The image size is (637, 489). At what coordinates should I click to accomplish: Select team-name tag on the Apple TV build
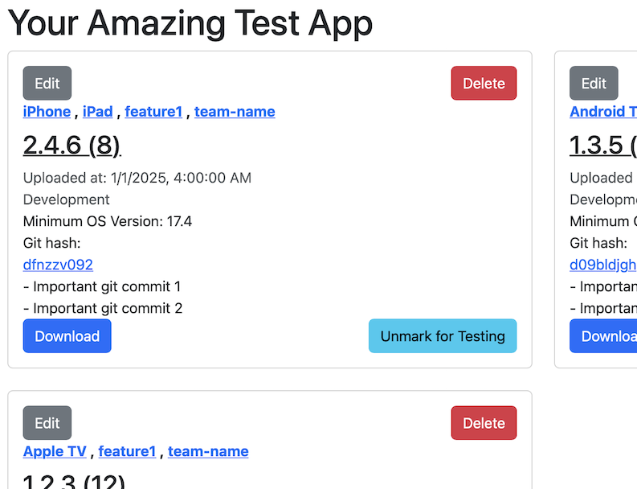[x=208, y=452]
